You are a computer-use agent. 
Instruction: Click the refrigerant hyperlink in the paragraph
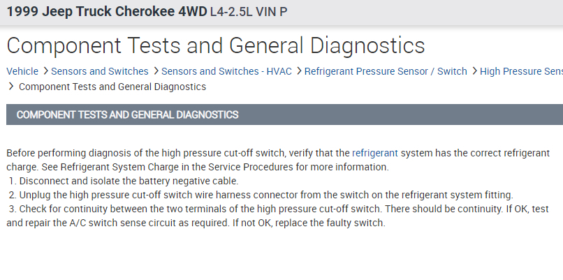point(375,152)
